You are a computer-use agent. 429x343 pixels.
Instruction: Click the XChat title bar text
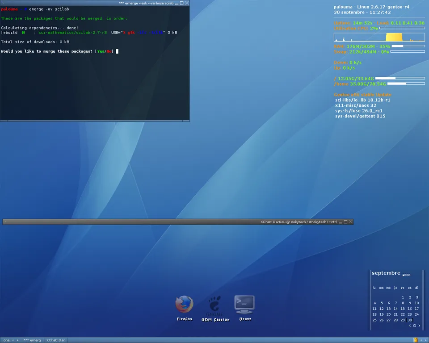[x=299, y=222]
